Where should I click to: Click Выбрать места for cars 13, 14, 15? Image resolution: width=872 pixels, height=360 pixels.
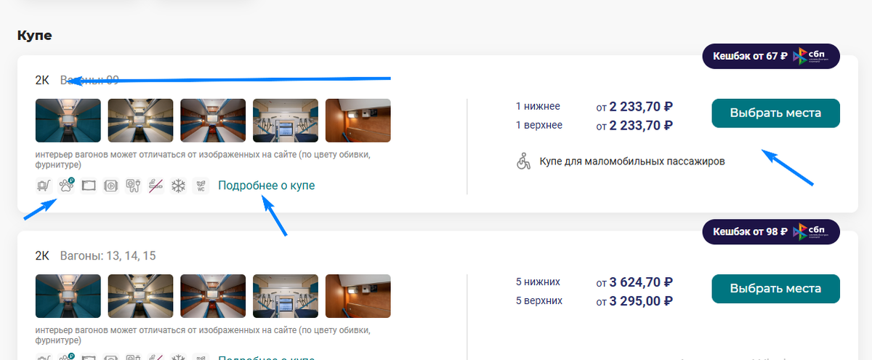[775, 289]
